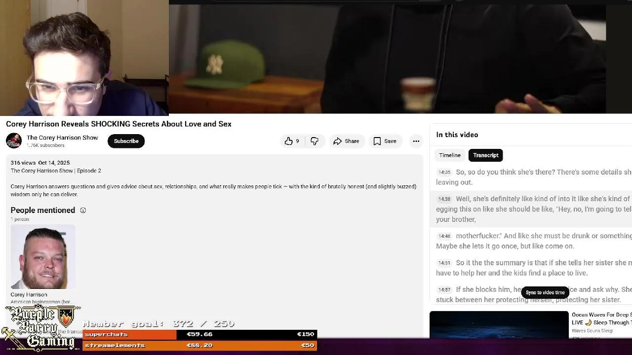Click Sync to video time button
Viewport: 632px width, 355px height.
(545, 292)
